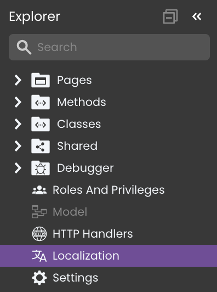Click into the Explorer Search field
The image size is (217, 292).
coord(110,47)
